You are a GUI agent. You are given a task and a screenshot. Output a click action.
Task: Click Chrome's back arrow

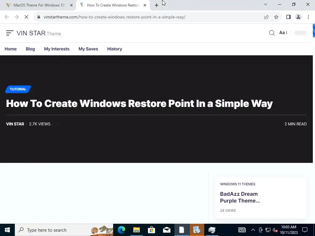[x=7, y=17]
